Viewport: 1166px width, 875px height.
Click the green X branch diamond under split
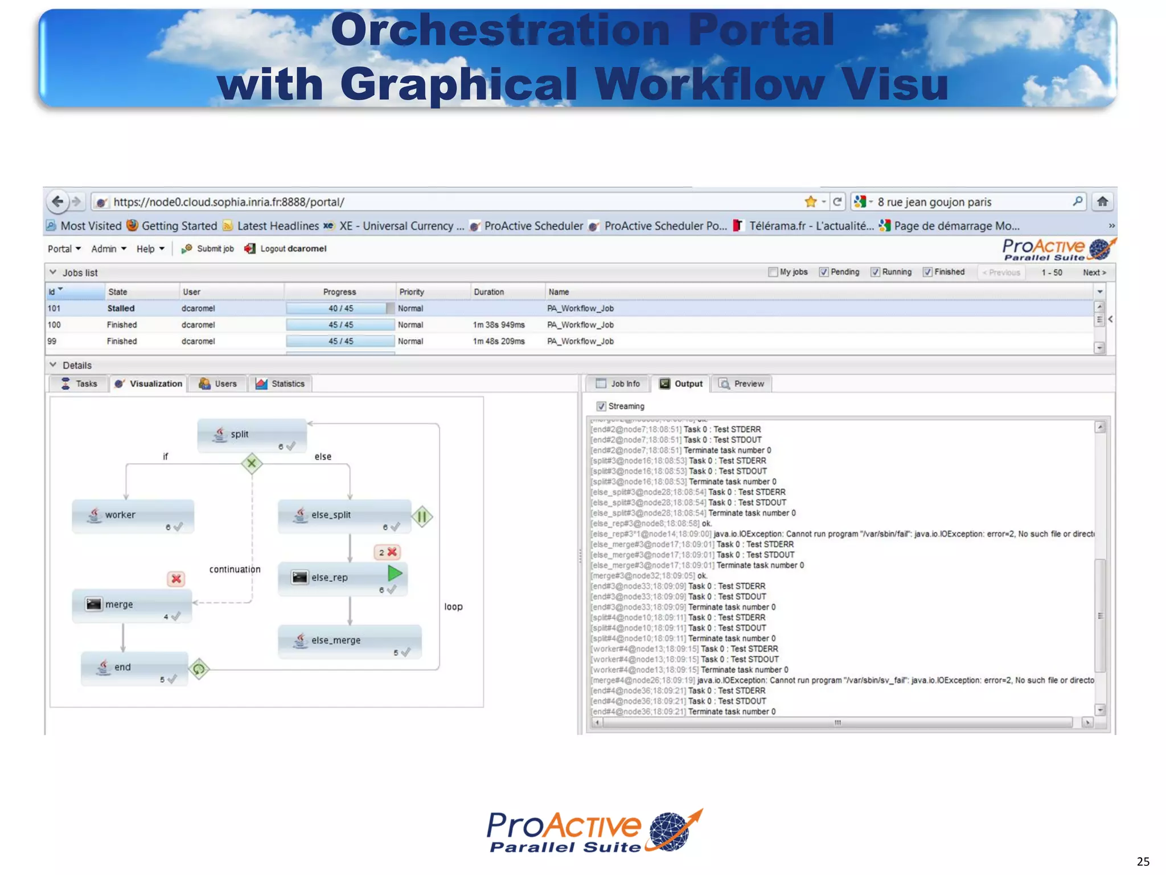(252, 463)
